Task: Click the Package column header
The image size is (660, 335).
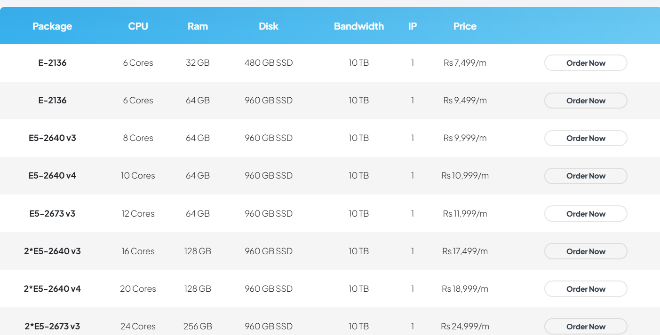Action: [52, 26]
